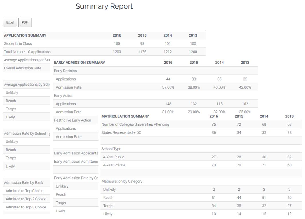Select the 37.00% admission rate
This screenshot has height=219, width=305.
coord(168,87)
